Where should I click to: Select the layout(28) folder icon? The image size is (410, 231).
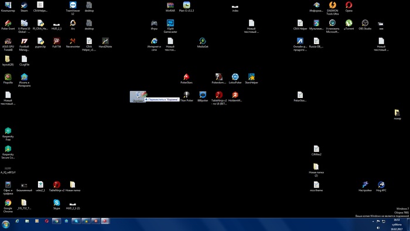(8, 61)
